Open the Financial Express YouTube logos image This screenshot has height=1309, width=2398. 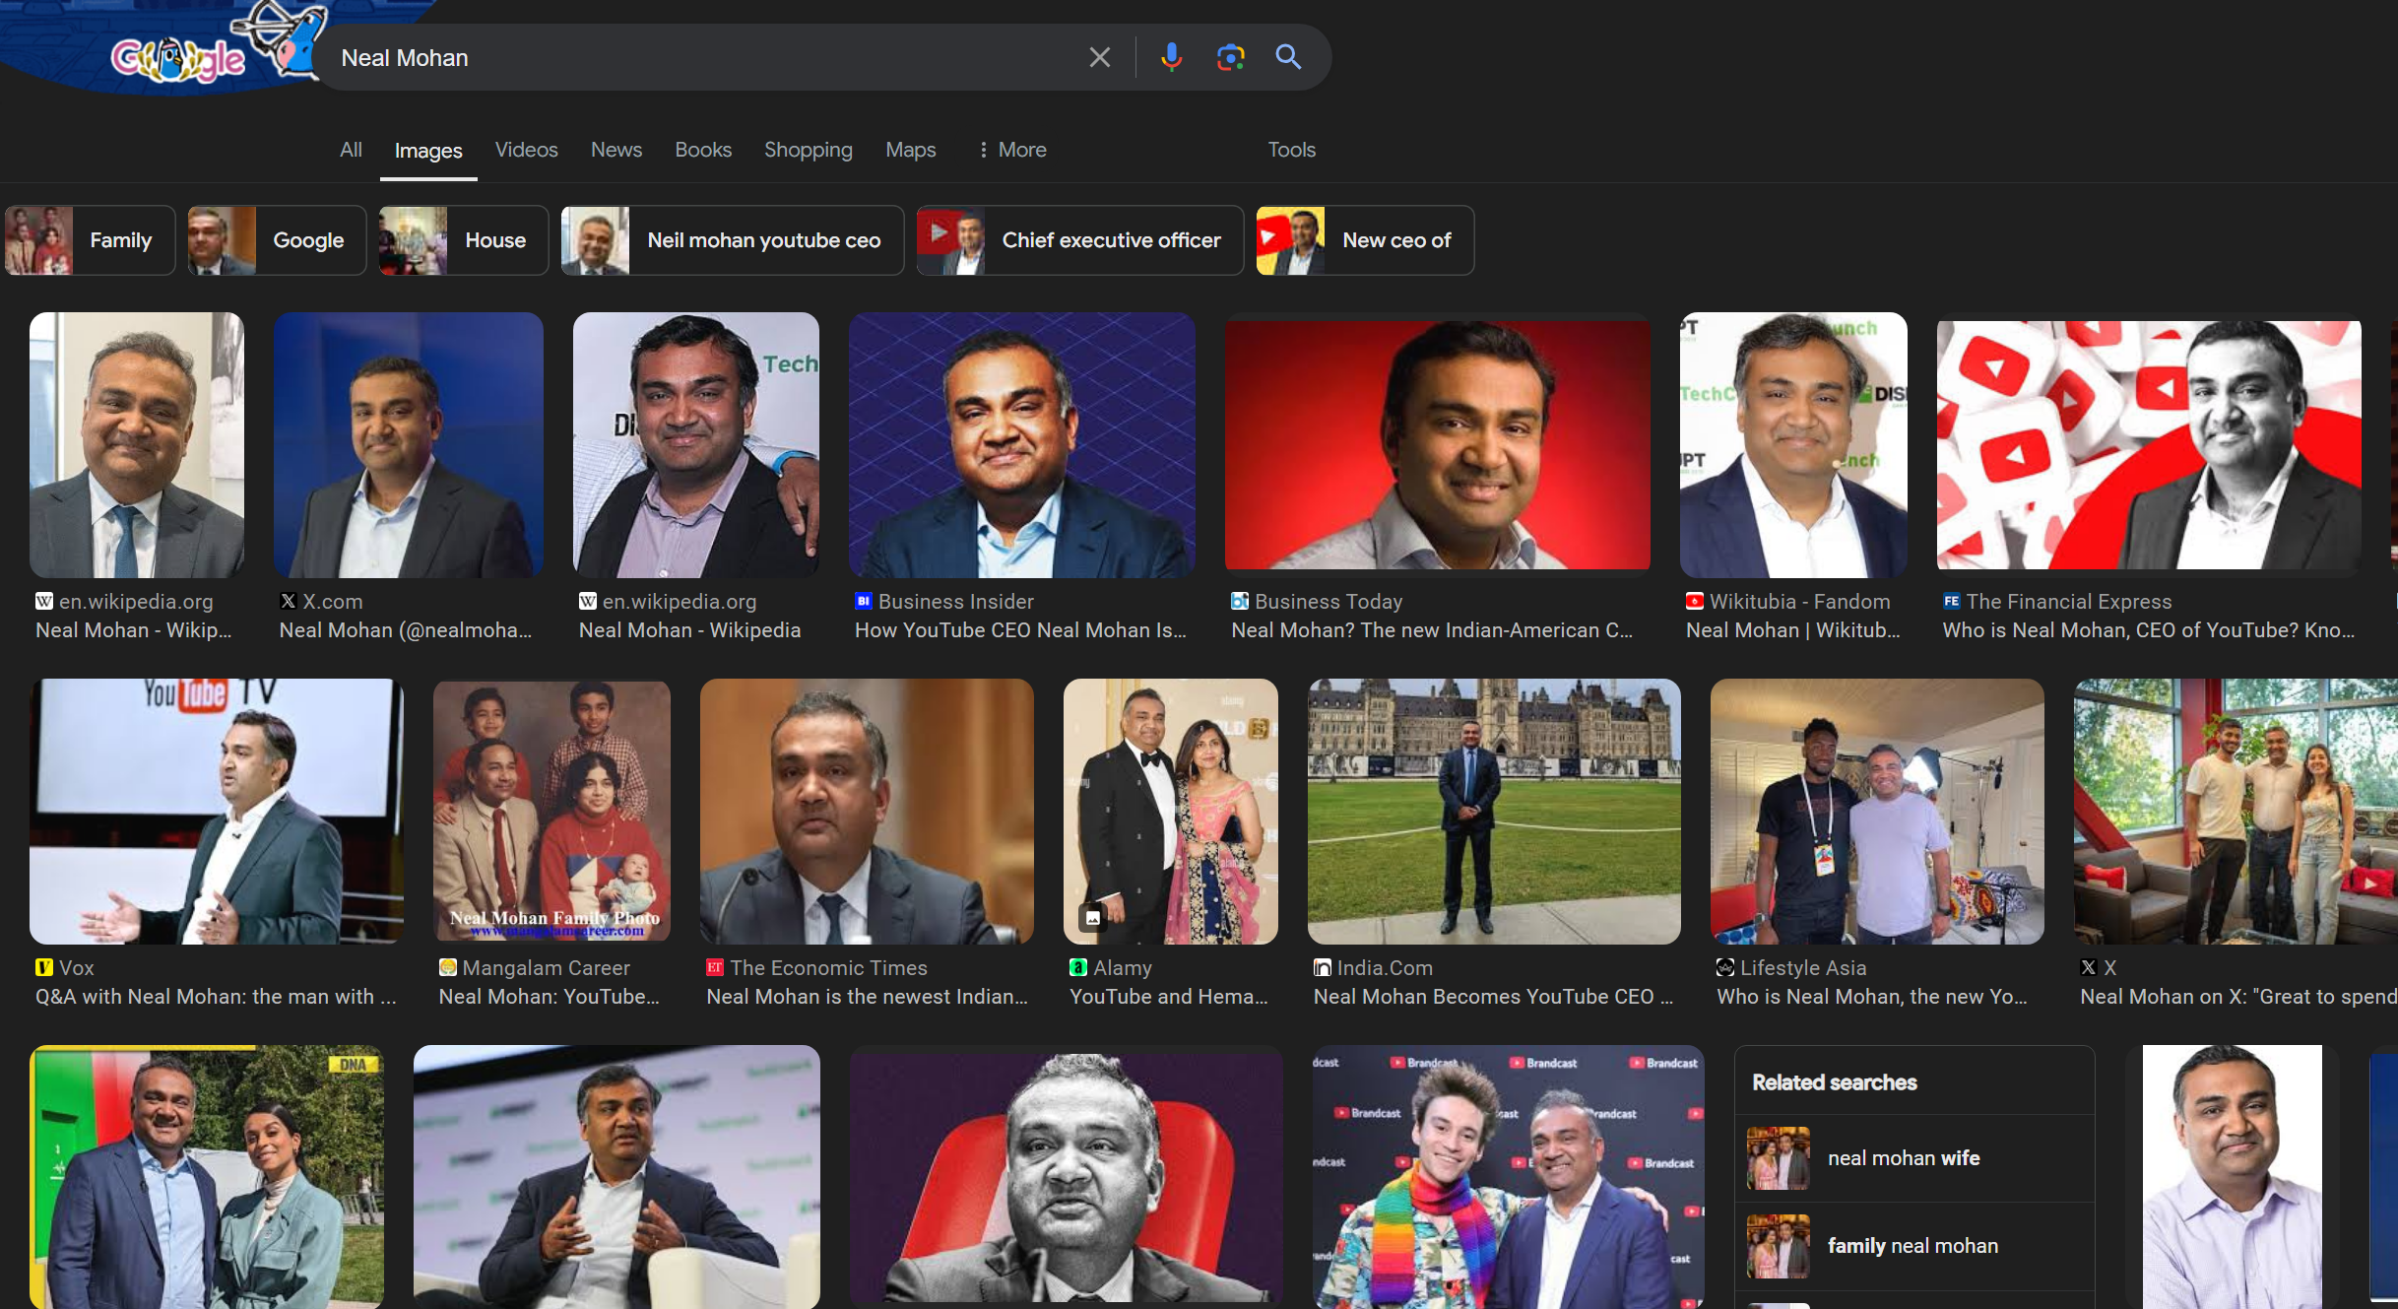coord(2149,445)
